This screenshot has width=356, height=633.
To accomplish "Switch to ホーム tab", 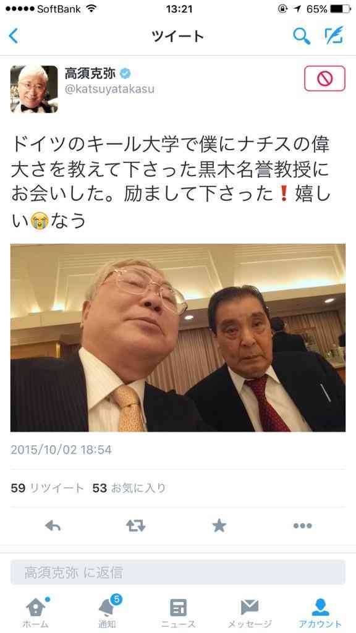I will (36, 612).
